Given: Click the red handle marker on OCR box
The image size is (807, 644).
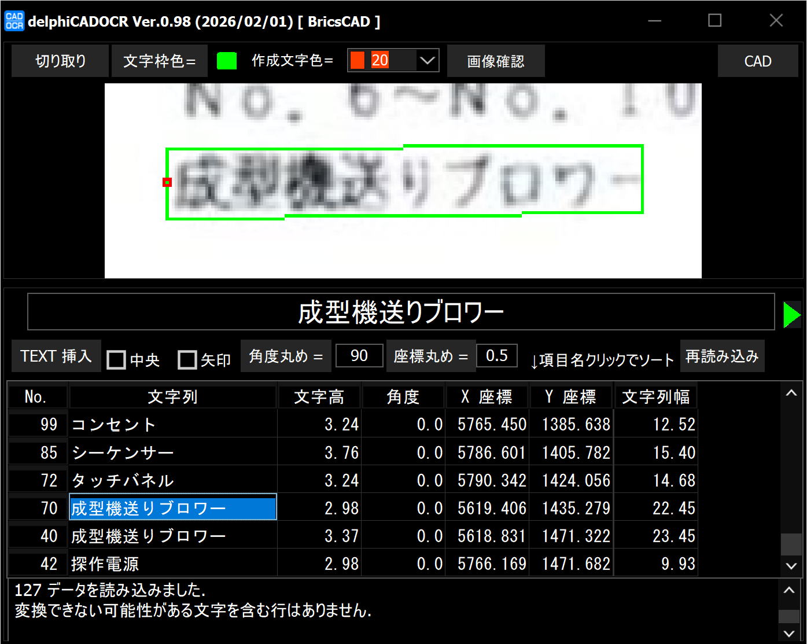Looking at the screenshot, I should point(167,182).
